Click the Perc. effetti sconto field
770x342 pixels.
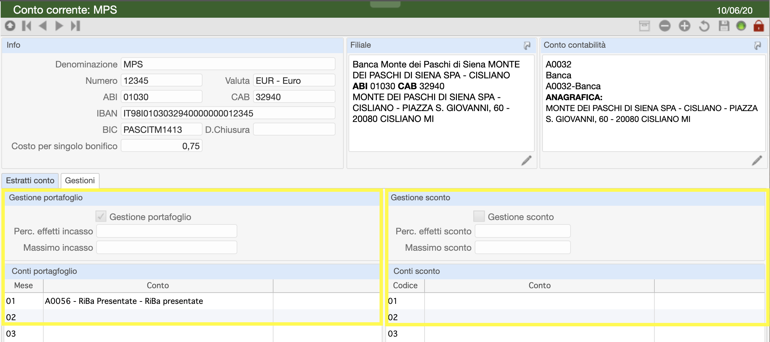pyautogui.click(x=523, y=231)
